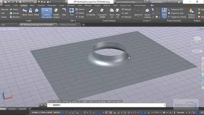Click the command line input field
The height and width of the screenshot is (115, 204).
coord(107,105)
